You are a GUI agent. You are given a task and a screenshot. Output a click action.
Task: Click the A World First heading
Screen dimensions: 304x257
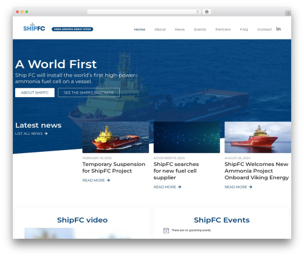coord(56,64)
